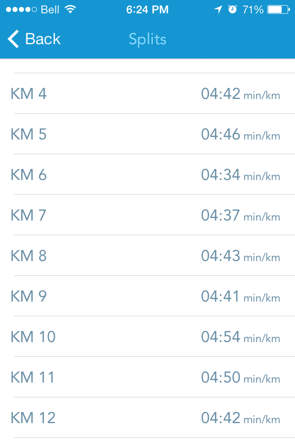Select the KM 5 split label
This screenshot has width=295, height=442.
click(x=29, y=134)
